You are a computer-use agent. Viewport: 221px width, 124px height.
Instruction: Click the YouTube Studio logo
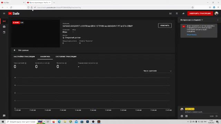click(x=14, y=13)
